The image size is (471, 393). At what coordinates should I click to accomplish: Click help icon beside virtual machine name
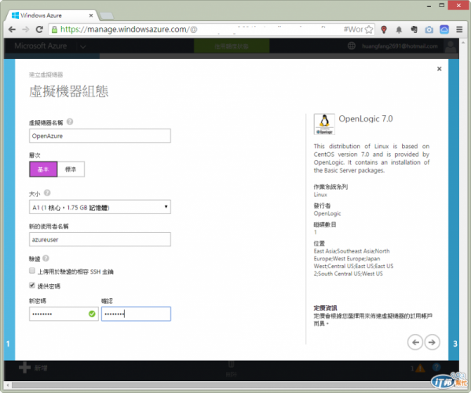click(70, 122)
